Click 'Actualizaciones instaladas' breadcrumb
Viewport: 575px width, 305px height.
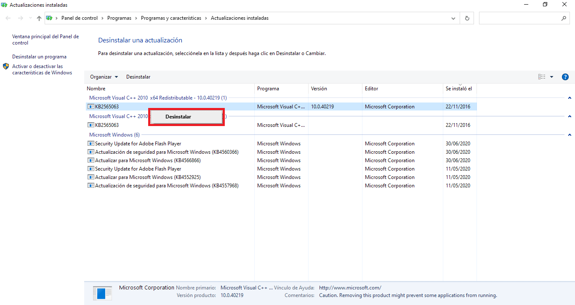(x=240, y=18)
